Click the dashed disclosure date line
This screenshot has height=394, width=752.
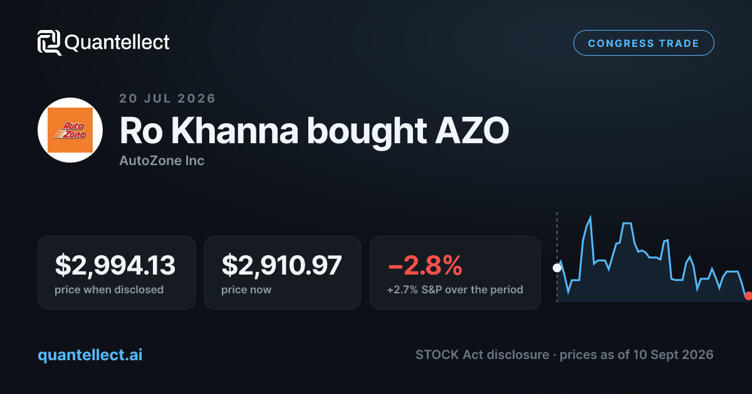[556, 257]
